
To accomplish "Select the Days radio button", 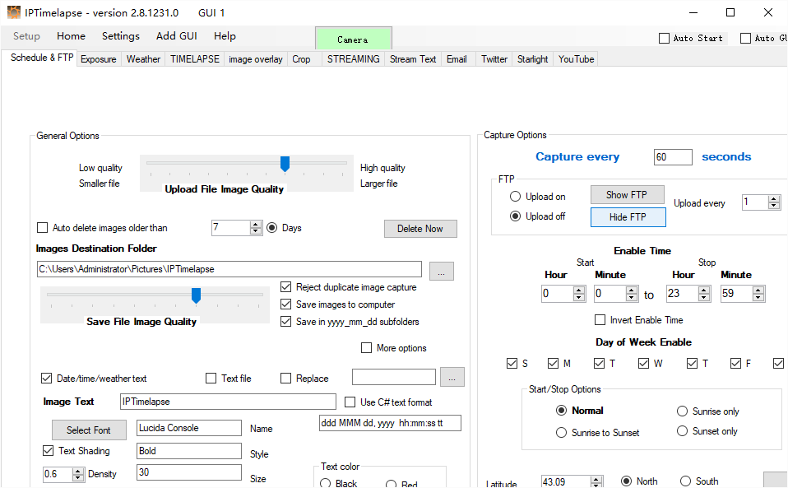I will (272, 228).
